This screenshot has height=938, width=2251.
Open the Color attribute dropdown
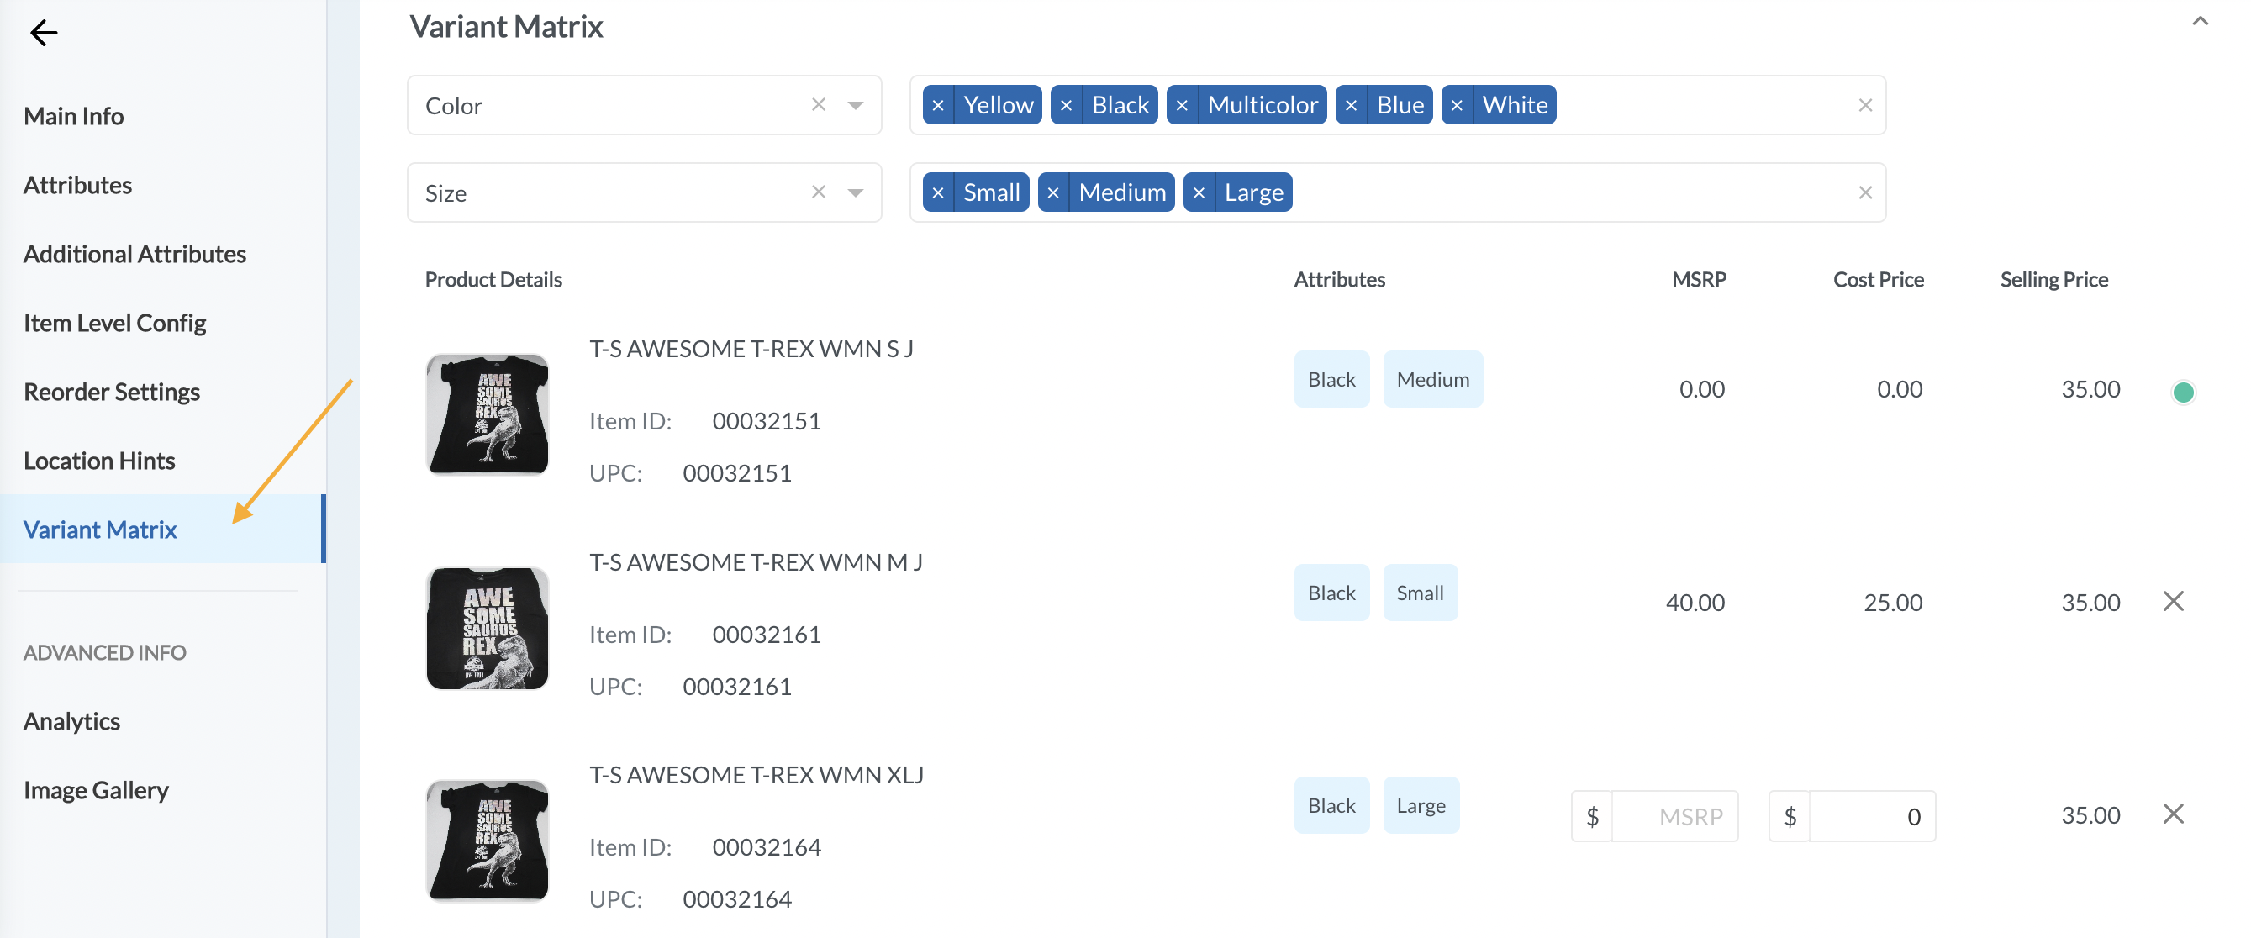point(856,105)
